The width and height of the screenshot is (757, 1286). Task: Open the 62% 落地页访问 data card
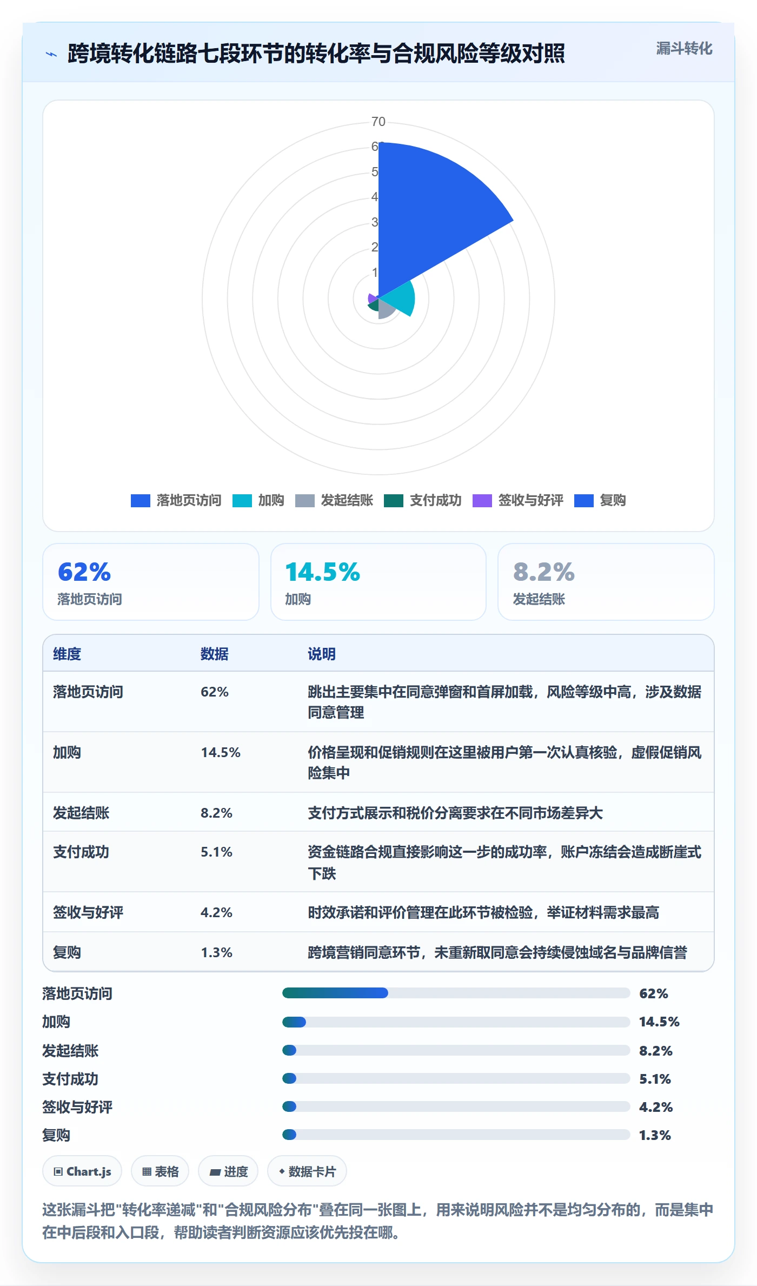point(151,582)
